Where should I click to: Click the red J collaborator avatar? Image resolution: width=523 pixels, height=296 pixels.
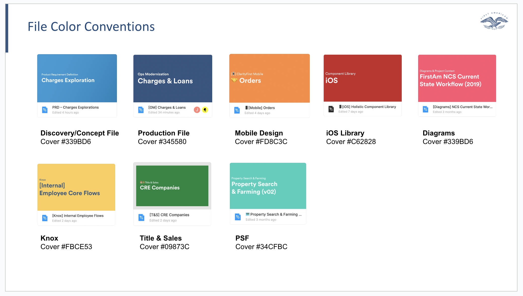197,110
